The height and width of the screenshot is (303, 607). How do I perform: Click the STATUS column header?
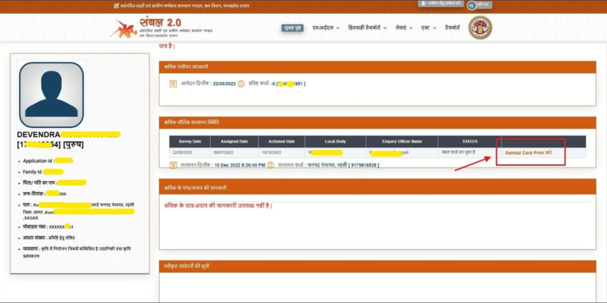pyautogui.click(x=469, y=141)
